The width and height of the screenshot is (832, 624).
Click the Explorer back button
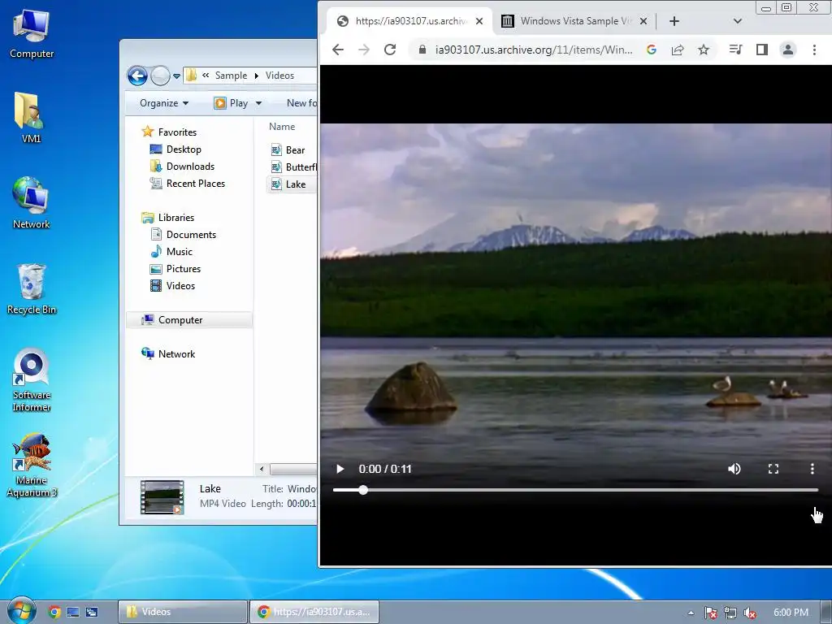pyautogui.click(x=137, y=76)
